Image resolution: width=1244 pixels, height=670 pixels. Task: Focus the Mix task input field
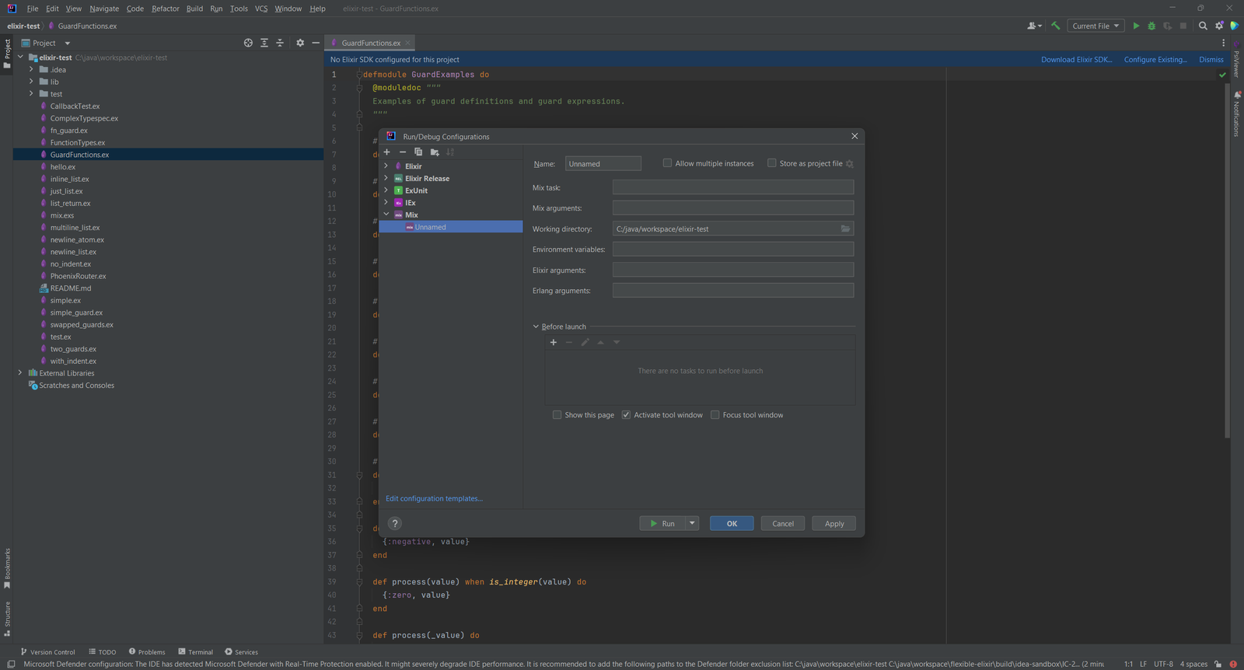pos(733,187)
